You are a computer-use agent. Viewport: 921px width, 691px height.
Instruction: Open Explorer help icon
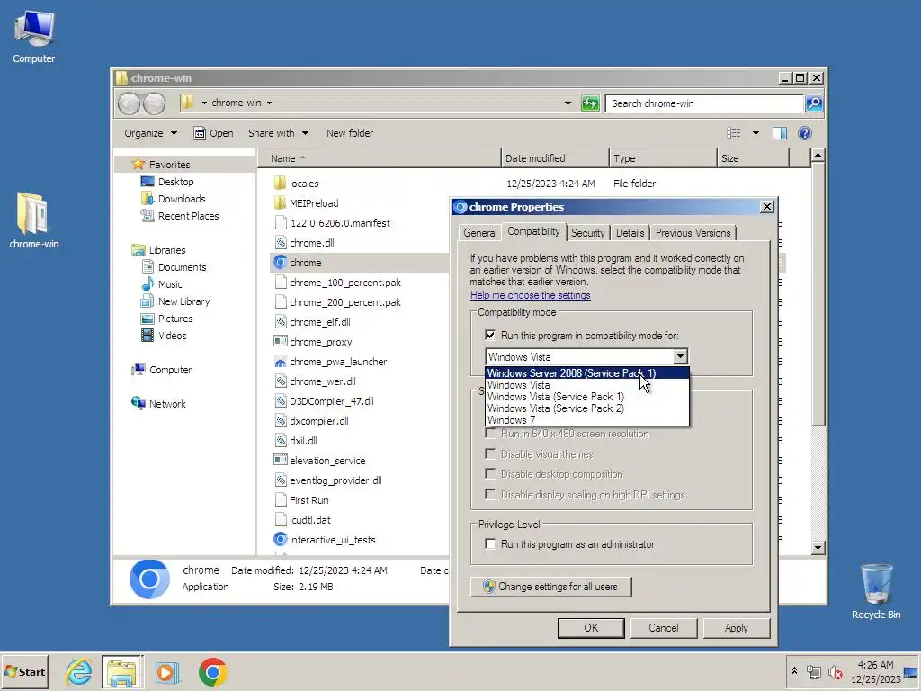pos(805,133)
